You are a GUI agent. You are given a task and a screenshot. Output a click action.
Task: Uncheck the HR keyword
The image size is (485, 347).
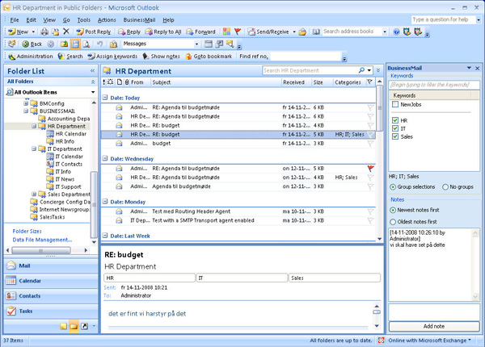[395, 120]
